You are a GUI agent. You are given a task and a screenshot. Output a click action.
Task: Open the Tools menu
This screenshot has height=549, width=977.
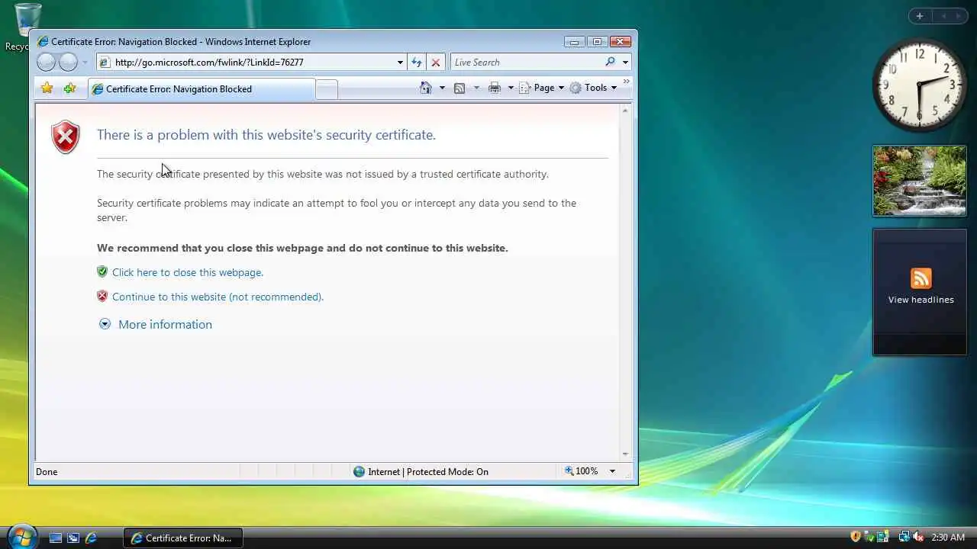[x=593, y=88]
